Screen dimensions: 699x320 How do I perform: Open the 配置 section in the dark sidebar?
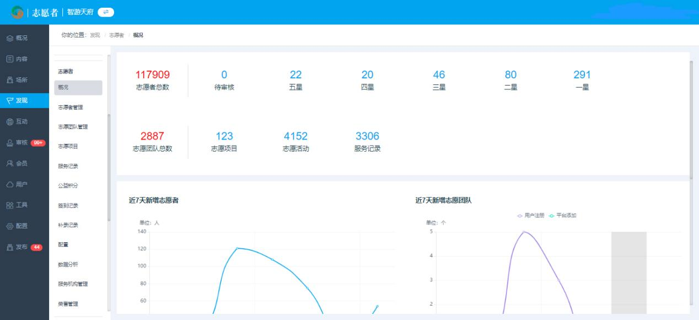point(24,226)
